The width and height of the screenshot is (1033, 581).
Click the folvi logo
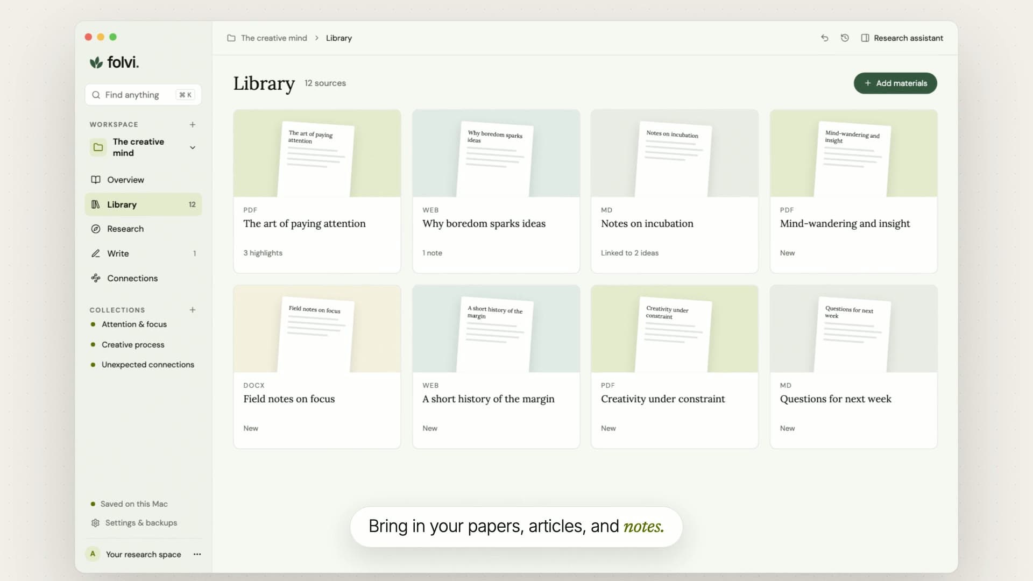pyautogui.click(x=114, y=62)
